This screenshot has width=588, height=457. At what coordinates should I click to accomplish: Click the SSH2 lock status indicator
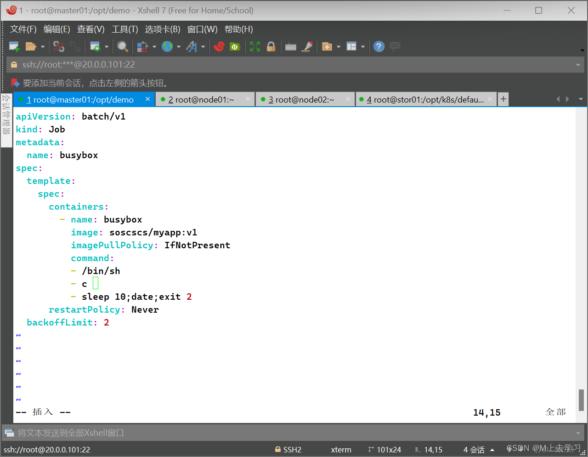click(288, 450)
